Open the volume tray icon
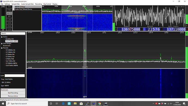Viewport: 188px width, 106px height. click(171, 104)
